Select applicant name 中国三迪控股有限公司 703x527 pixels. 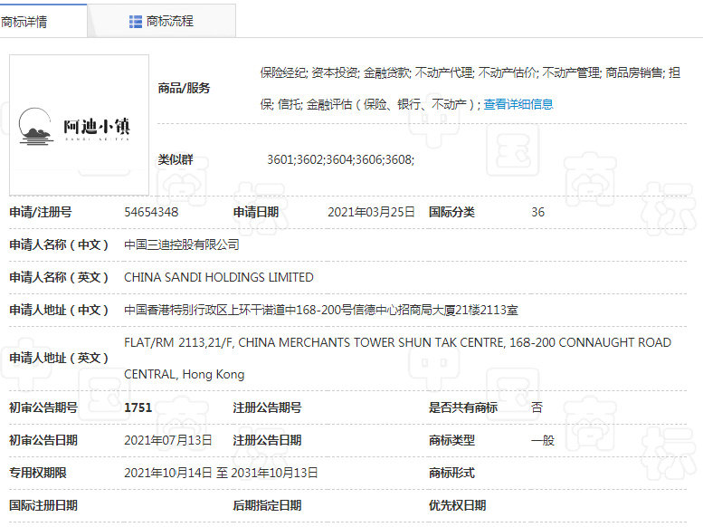[182, 244]
